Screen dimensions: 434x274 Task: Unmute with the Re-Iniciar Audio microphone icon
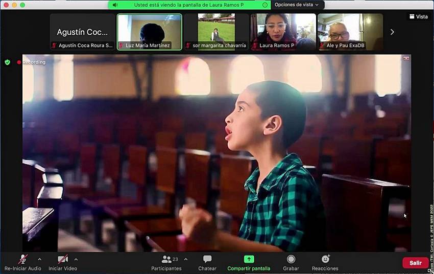22,259
